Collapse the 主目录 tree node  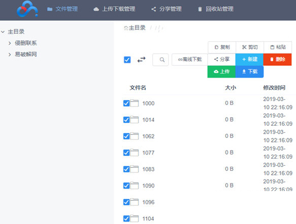[3, 31]
